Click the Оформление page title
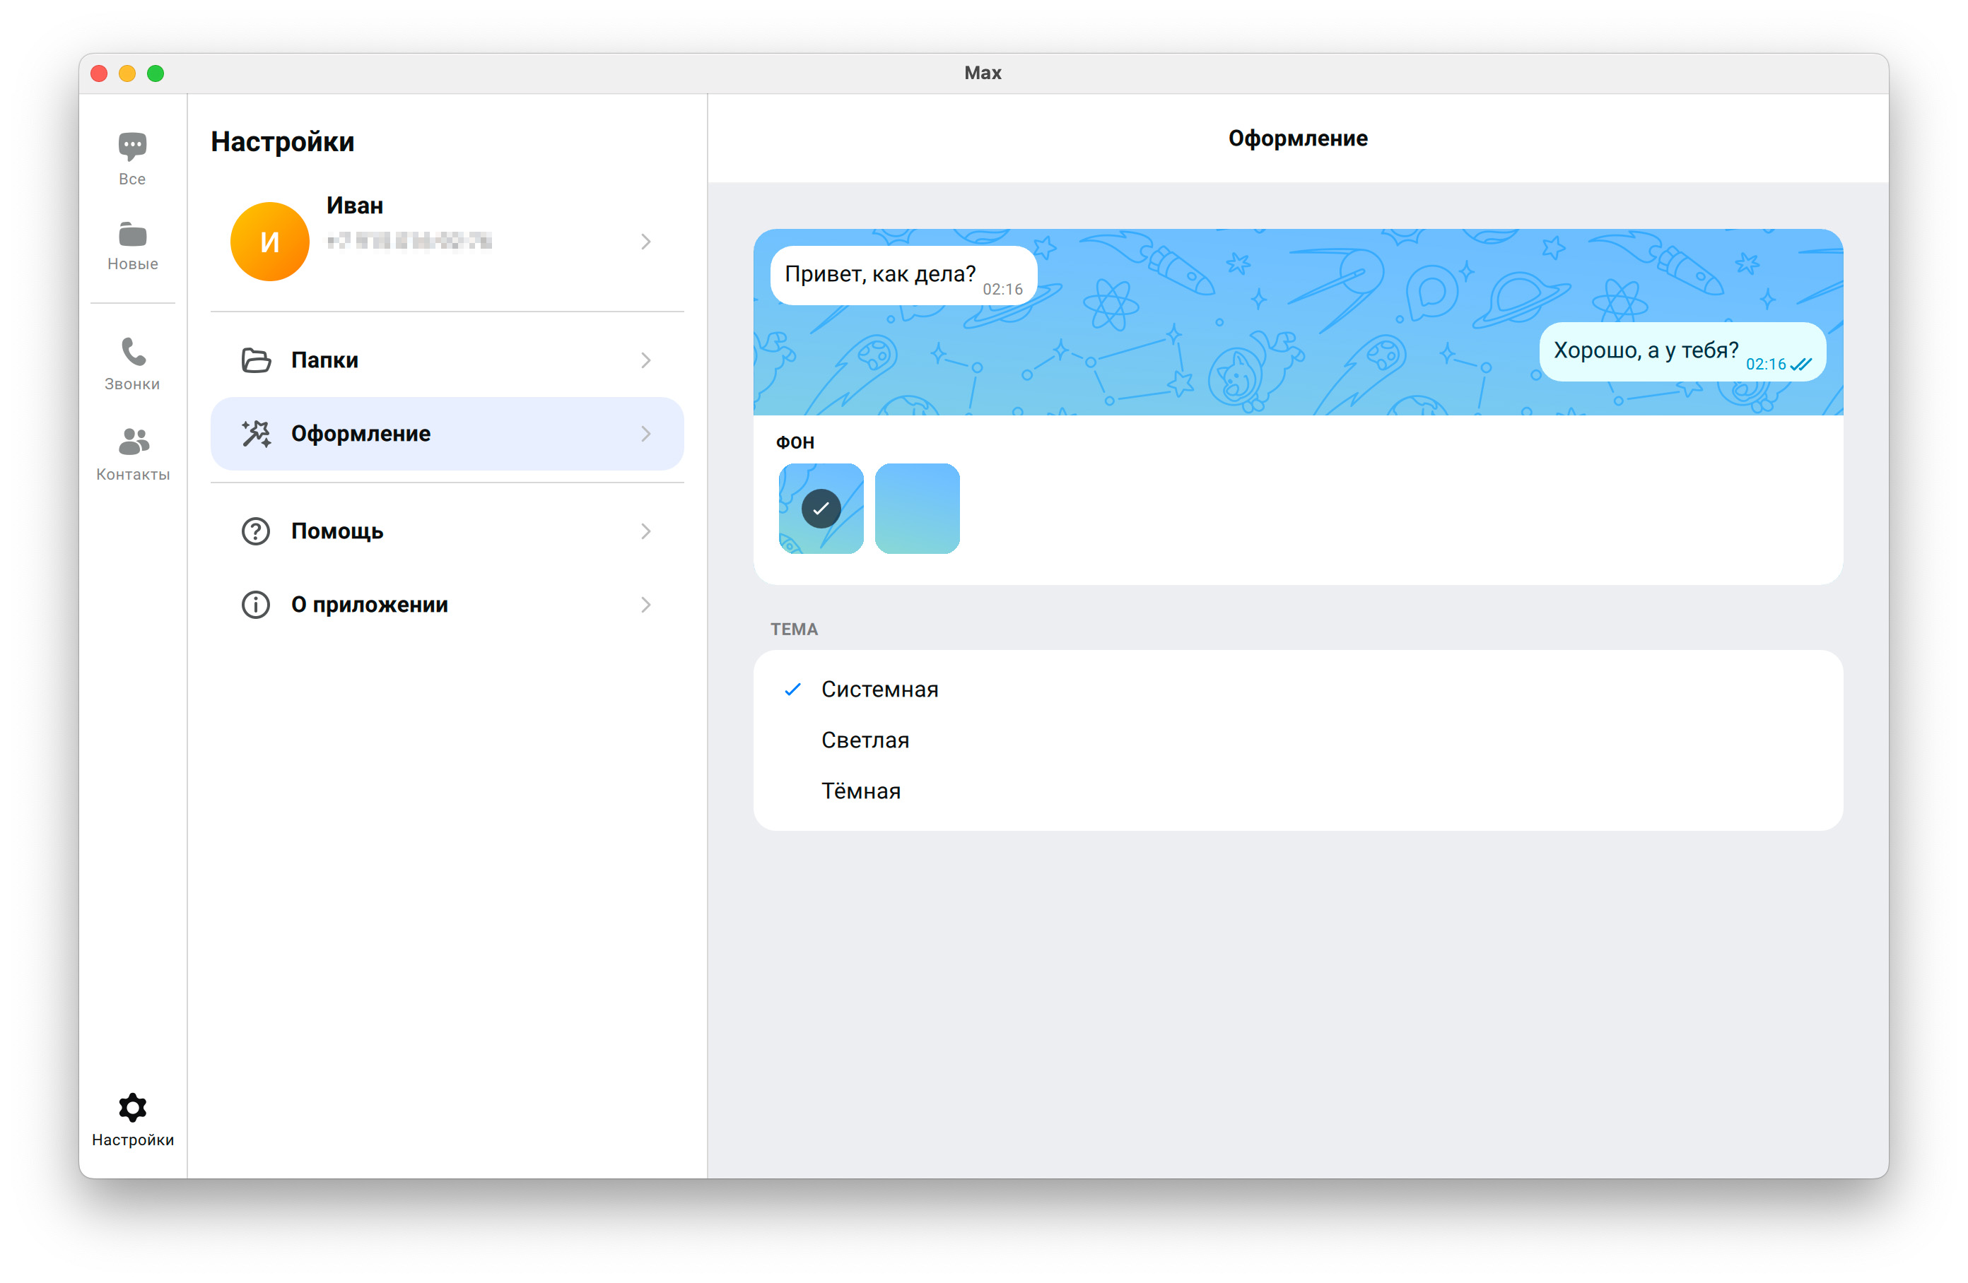 point(1297,139)
